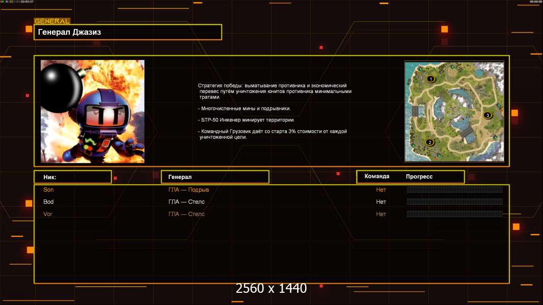
Task: Select the Ник: column header
Action: [73, 177]
